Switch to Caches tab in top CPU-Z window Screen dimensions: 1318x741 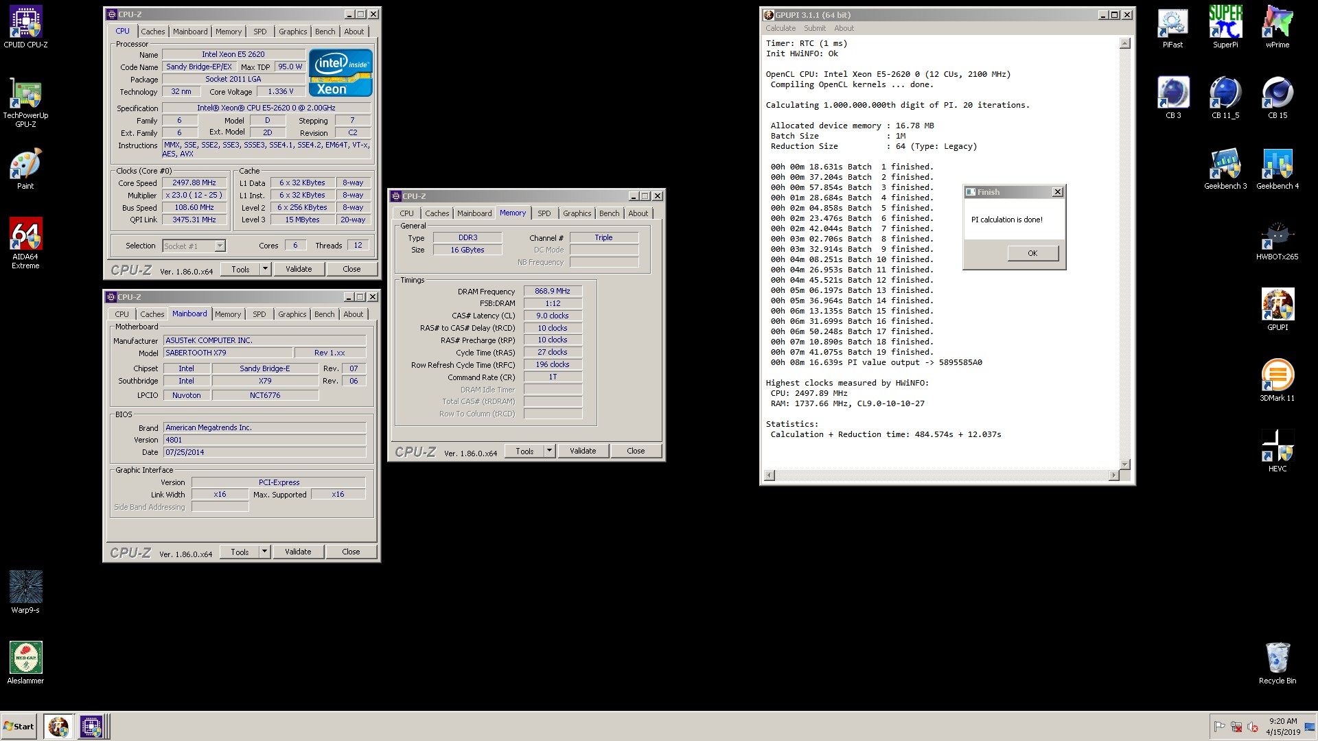152,32
